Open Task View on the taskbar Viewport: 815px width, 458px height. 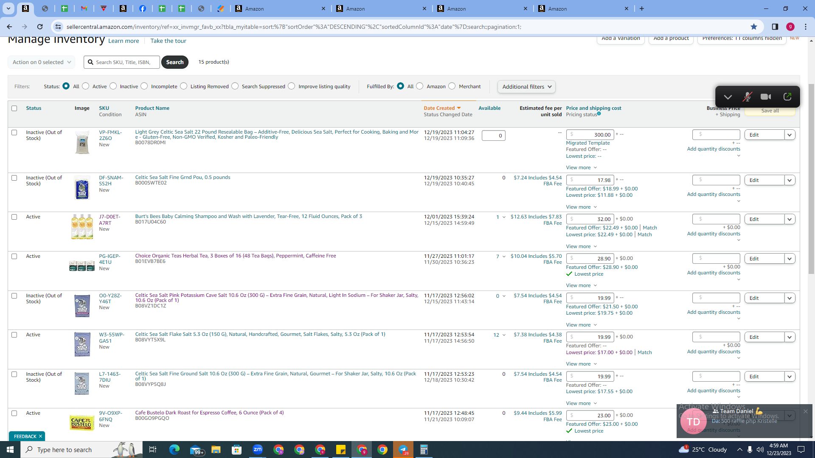(152, 450)
